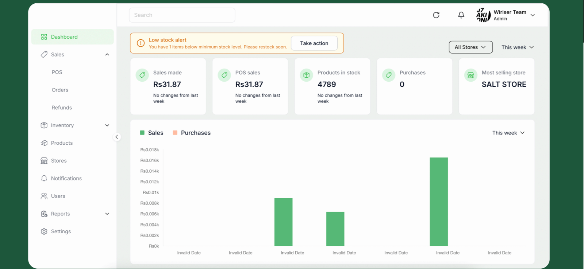Click the Purchases card tag icon
584x269 pixels.
coord(388,75)
